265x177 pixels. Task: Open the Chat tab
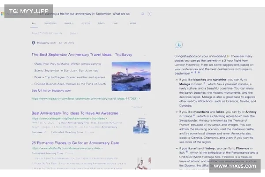(x=115, y=23)
